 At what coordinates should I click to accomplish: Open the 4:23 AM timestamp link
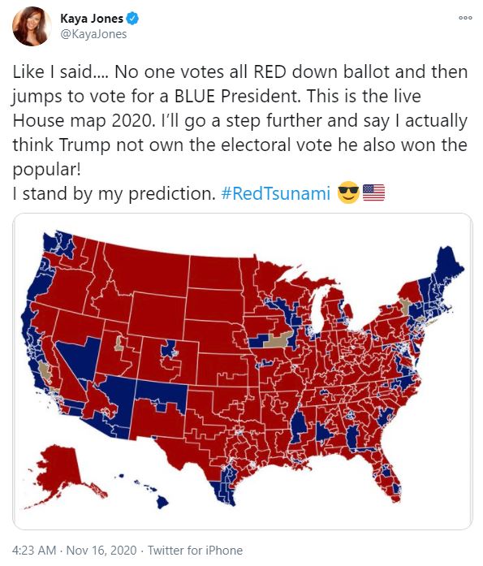(x=34, y=550)
